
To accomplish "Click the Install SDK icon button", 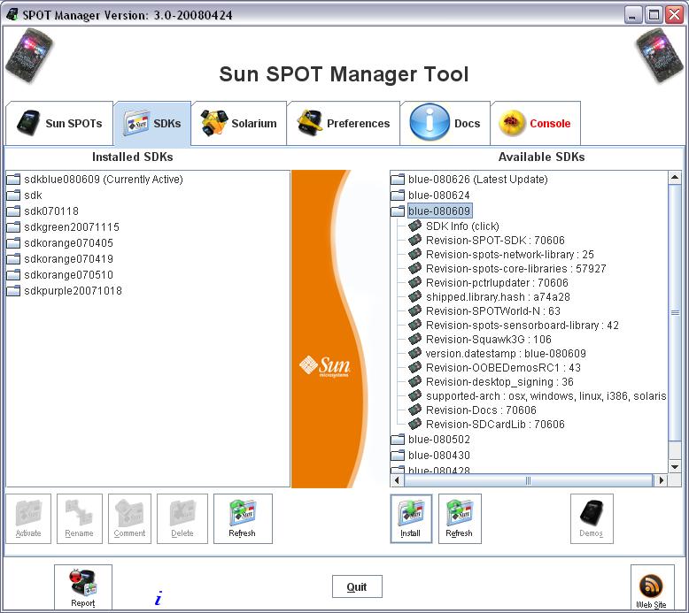I will (x=411, y=517).
